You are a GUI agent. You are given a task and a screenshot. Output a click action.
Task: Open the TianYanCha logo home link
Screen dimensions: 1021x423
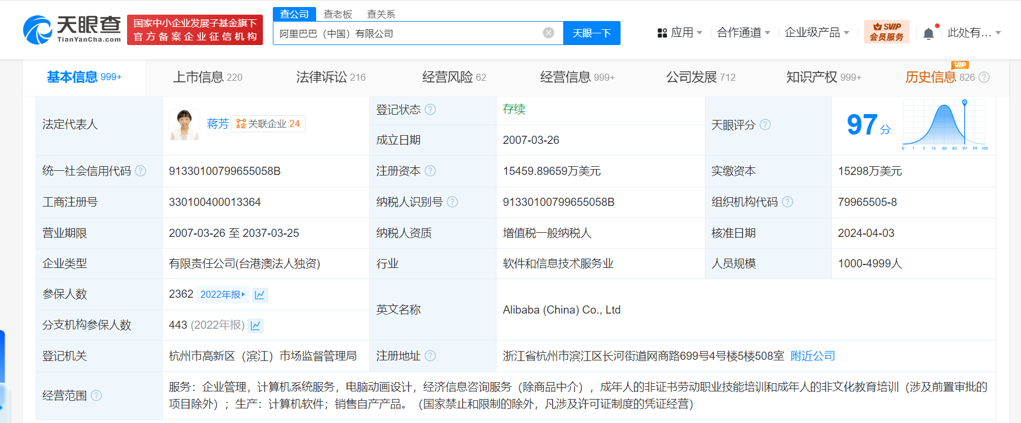[x=72, y=29]
